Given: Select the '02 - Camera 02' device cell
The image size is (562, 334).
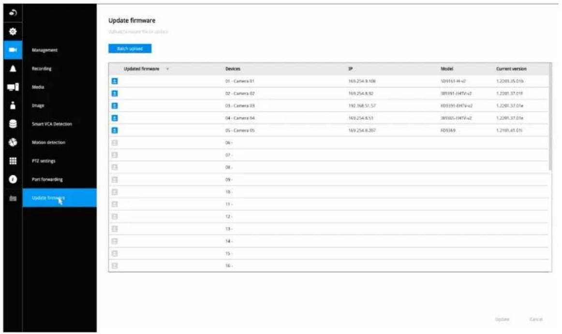Looking at the screenshot, I should pyautogui.click(x=240, y=93).
